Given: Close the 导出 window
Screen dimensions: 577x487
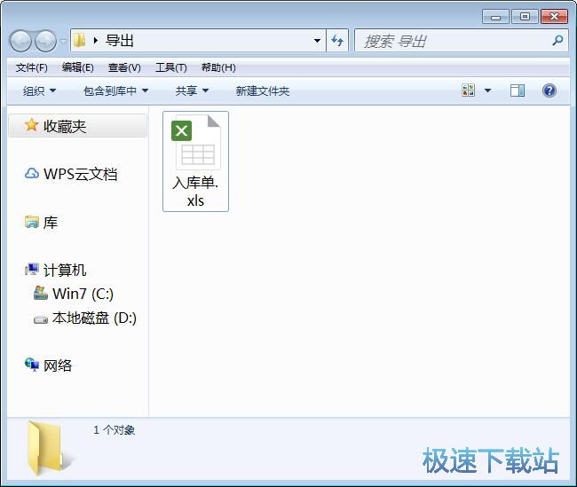Looking at the screenshot, I should pyautogui.click(x=554, y=17).
